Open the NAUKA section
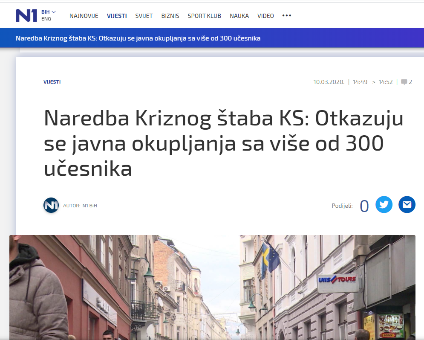Viewport: 424px width, 340px height. [x=239, y=16]
